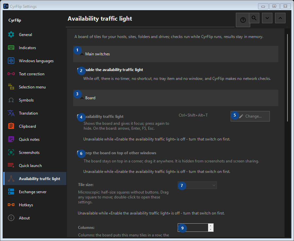
Task: Go to Windows languages settings
Action: (x=35, y=61)
